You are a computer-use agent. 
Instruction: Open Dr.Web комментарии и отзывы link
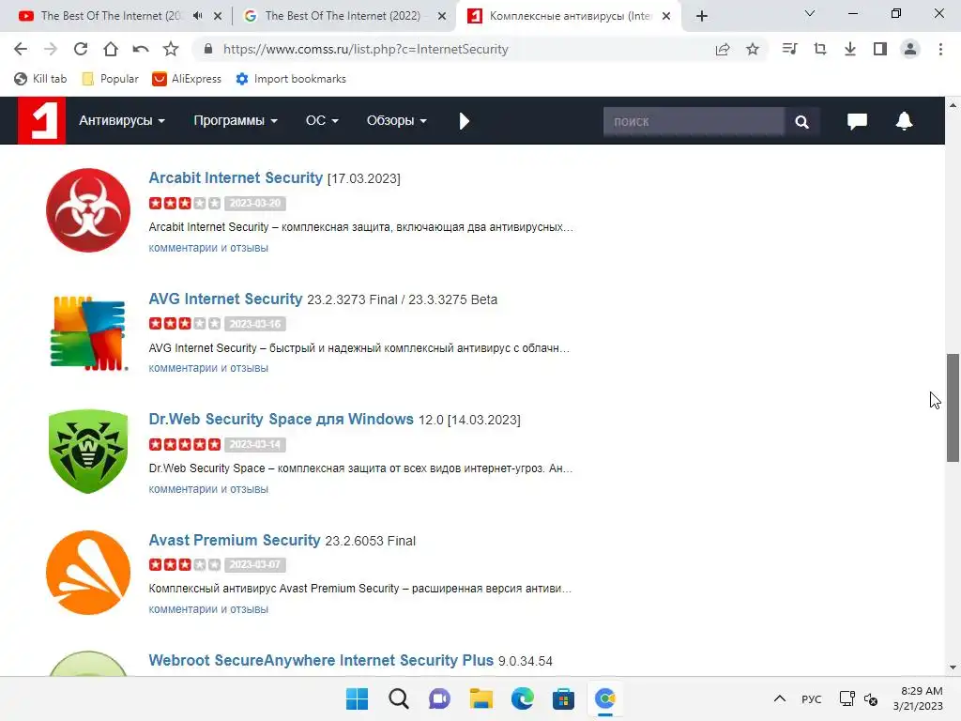[208, 488]
